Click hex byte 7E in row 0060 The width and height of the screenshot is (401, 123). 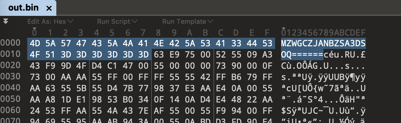click(143, 111)
